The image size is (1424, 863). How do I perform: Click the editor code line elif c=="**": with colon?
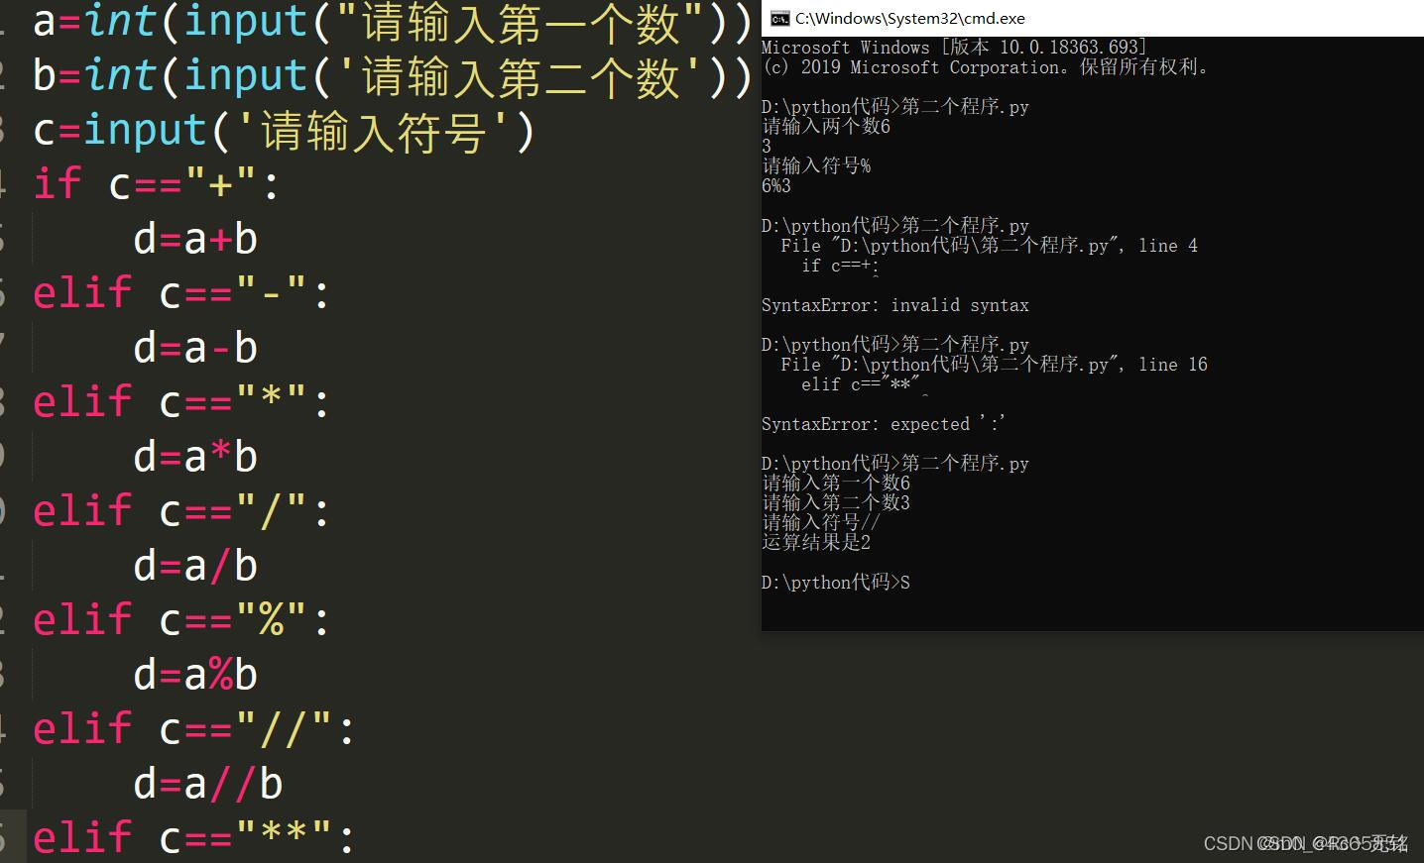tap(193, 837)
